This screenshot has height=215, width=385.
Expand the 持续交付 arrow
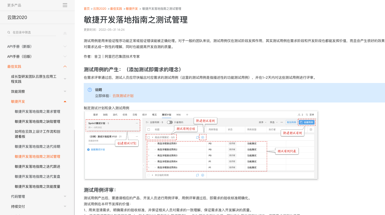tap(65, 206)
